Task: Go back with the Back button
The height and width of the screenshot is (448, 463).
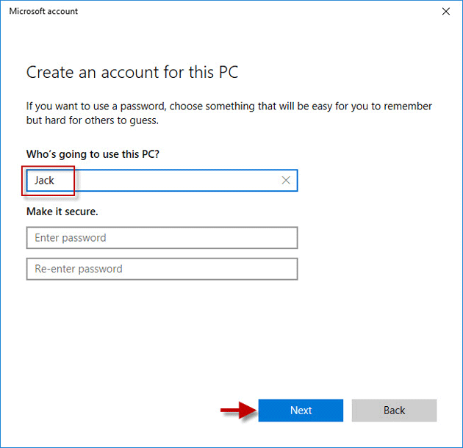Action: coord(394,411)
